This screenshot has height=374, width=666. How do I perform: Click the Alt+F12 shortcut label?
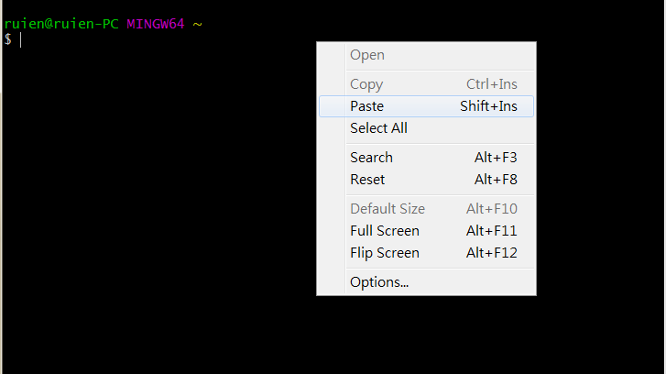click(x=492, y=253)
